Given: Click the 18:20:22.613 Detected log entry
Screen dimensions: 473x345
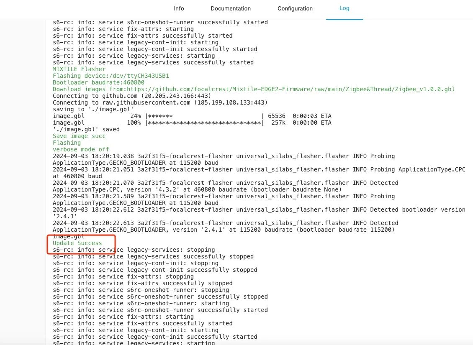Looking at the screenshot, I should coord(225,226).
